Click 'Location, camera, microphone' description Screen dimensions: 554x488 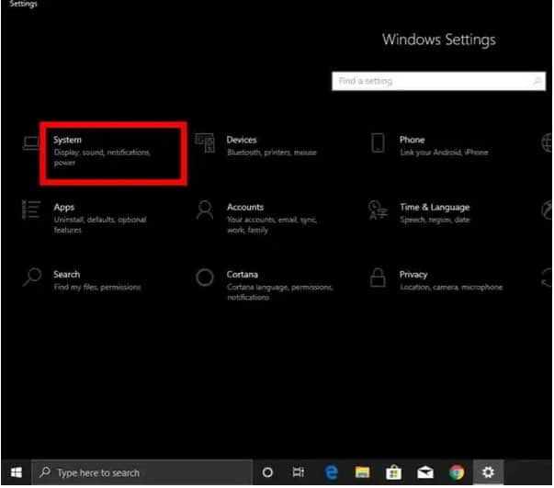pos(451,288)
